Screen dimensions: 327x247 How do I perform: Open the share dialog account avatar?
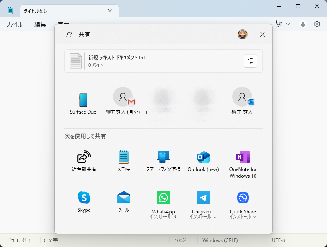point(242,34)
